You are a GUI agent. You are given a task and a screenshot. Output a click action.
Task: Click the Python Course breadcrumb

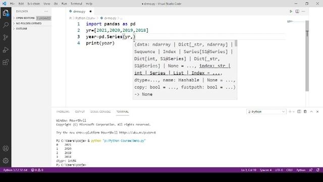[x=85, y=18]
